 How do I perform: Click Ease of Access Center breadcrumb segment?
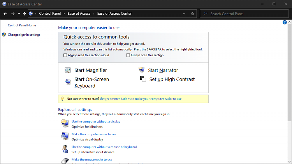tap(114, 14)
